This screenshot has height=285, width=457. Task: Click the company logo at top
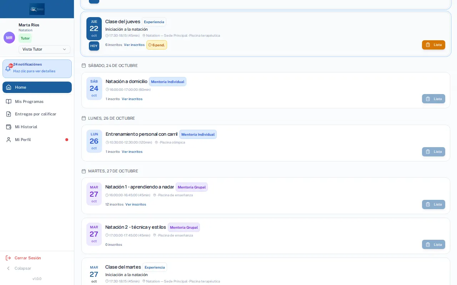pos(37,9)
